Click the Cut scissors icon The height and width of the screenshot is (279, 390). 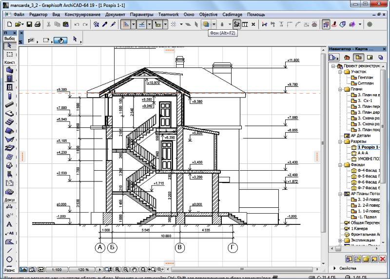point(49,24)
